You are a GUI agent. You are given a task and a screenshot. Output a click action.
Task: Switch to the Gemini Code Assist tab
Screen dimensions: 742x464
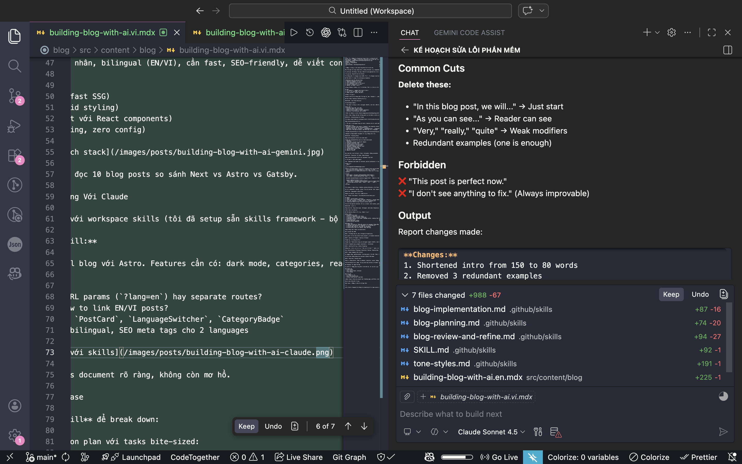pos(469,32)
